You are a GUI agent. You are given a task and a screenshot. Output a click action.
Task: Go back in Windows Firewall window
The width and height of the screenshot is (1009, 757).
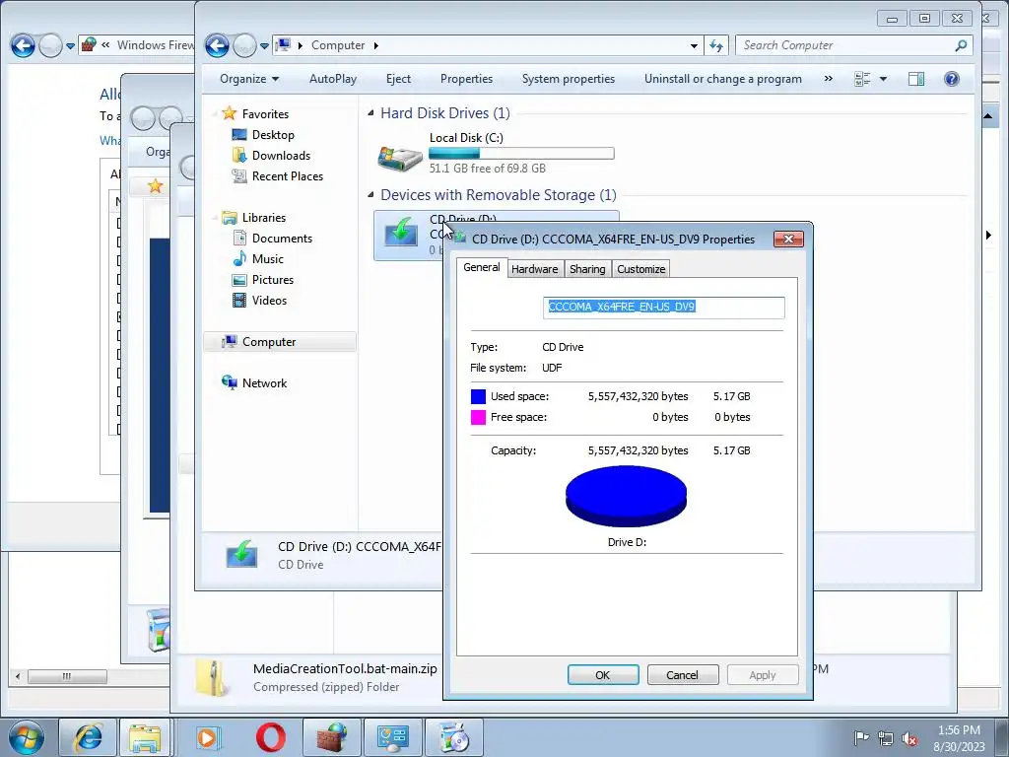pyautogui.click(x=23, y=45)
